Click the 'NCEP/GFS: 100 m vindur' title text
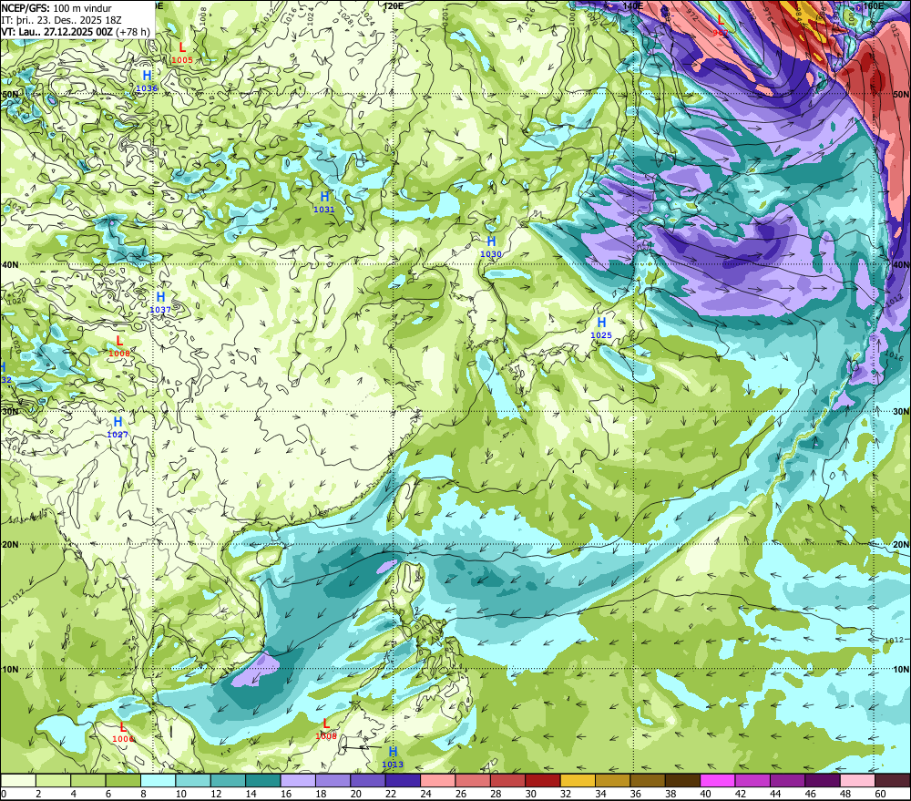This screenshot has width=911, height=801. pos(56,8)
